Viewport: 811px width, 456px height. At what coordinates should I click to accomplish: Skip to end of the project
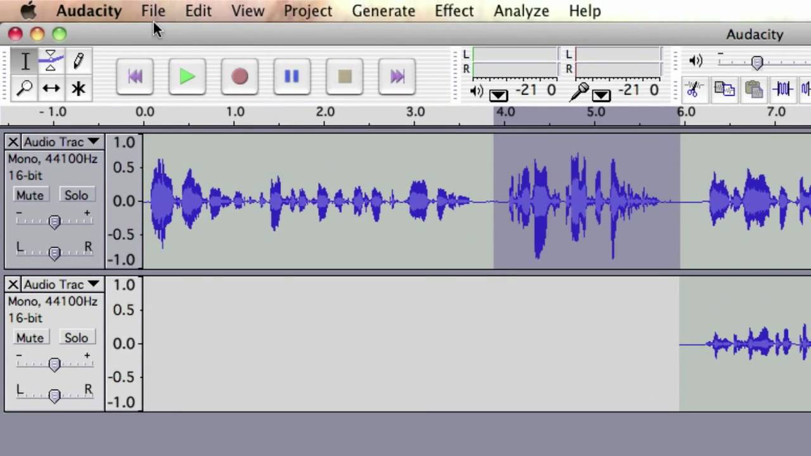pos(397,77)
